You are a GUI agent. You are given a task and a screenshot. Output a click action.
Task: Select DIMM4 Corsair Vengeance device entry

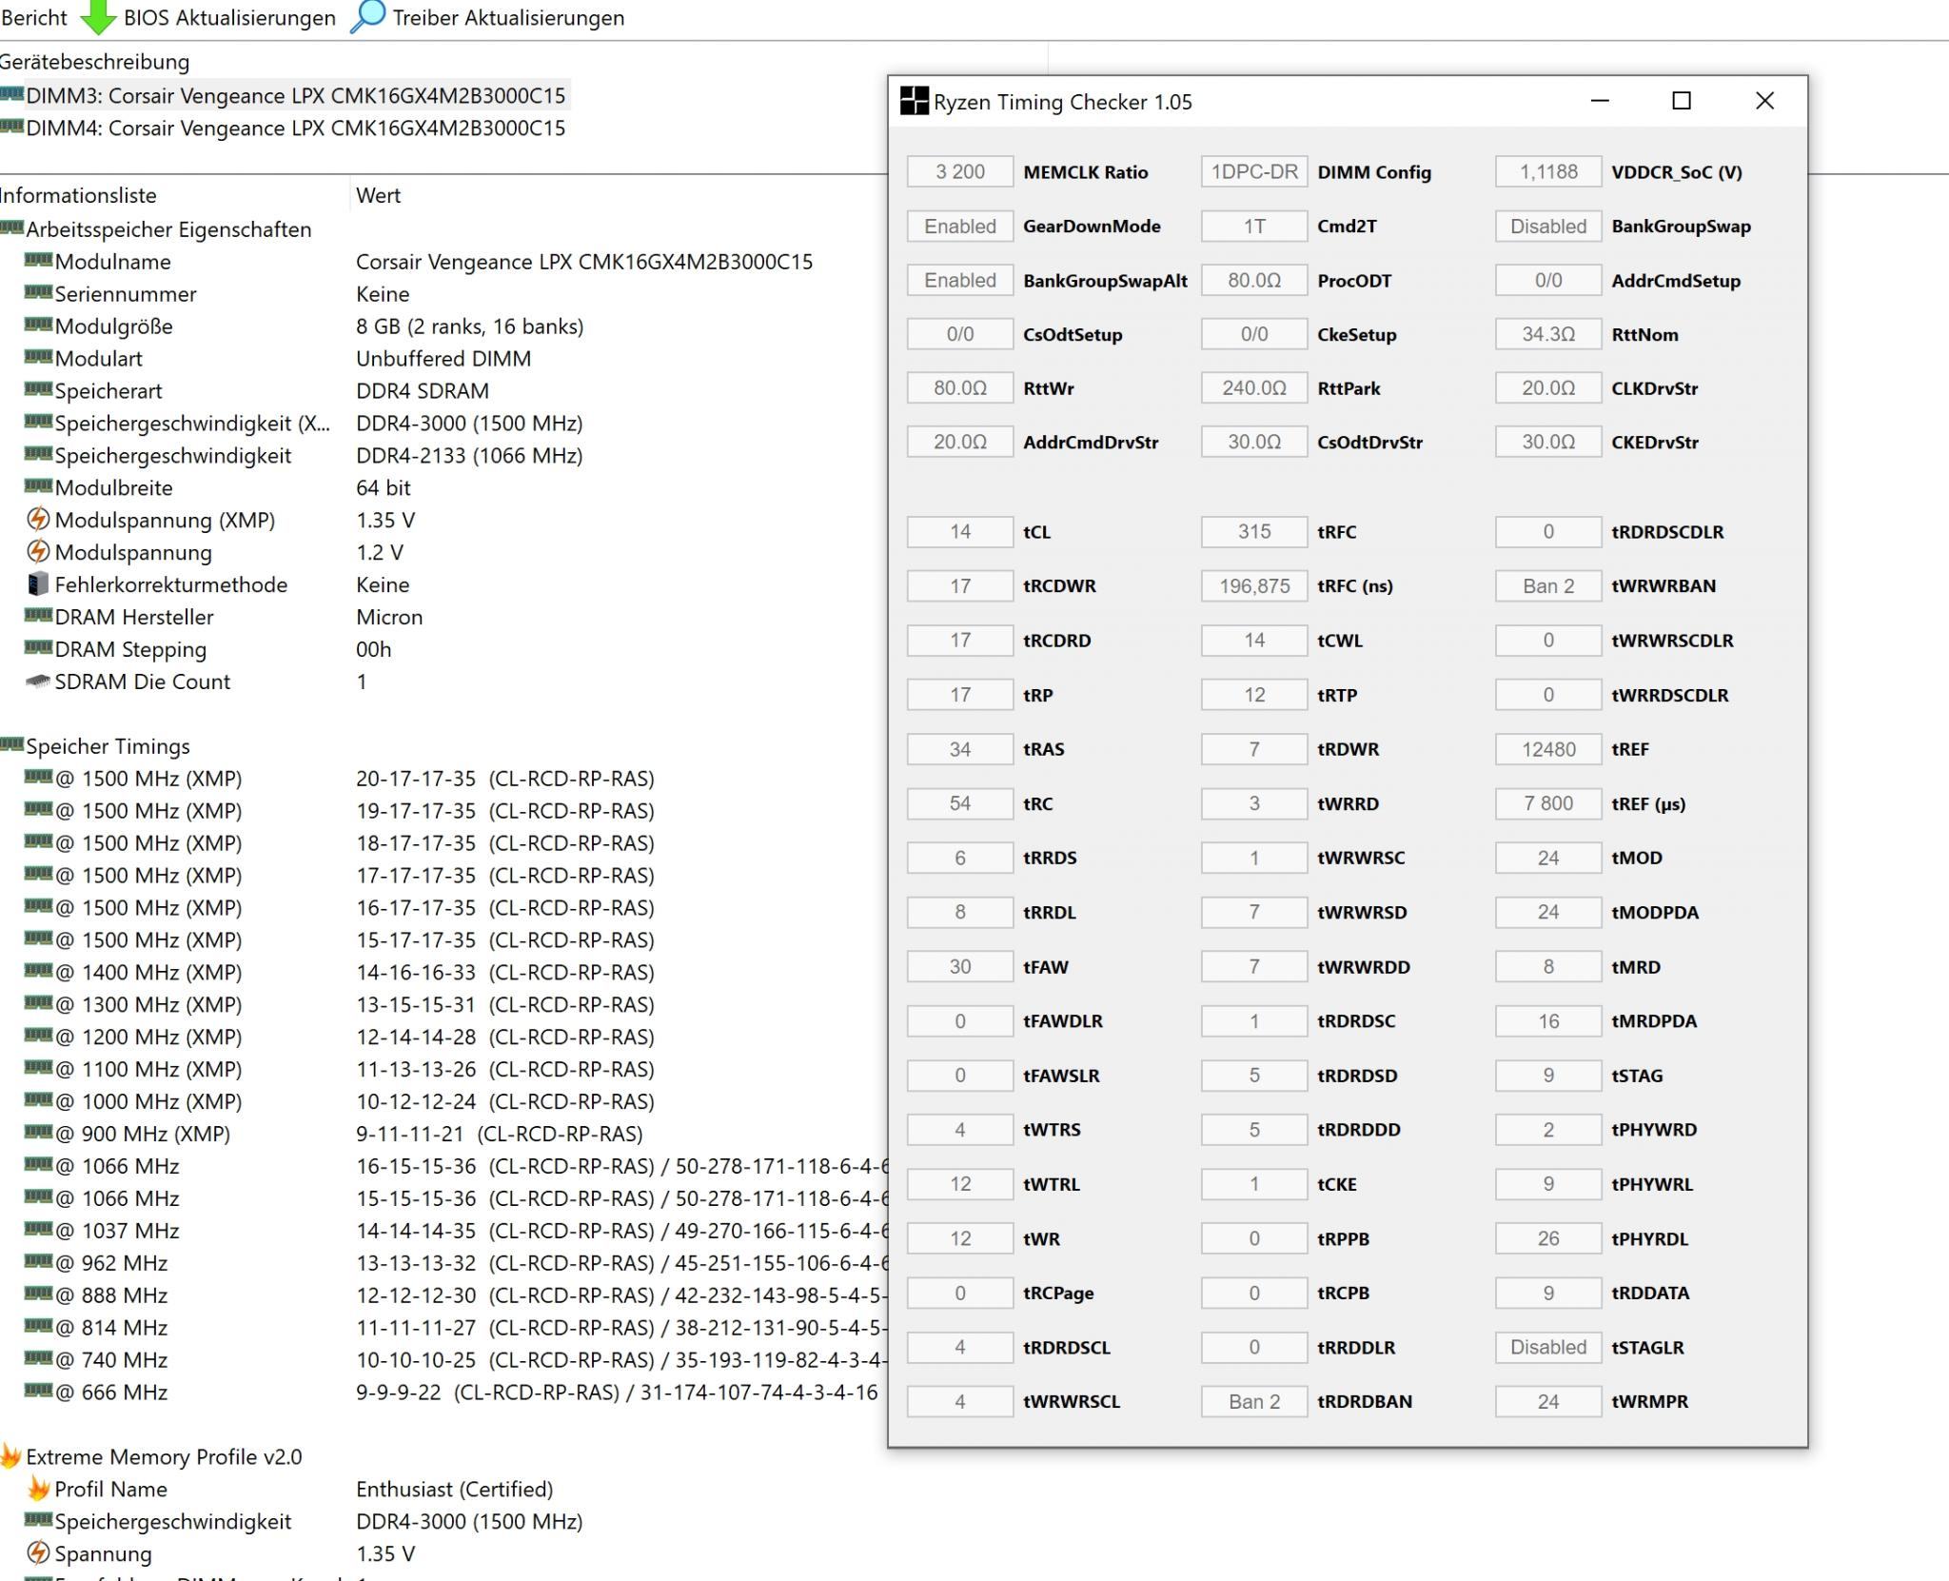(295, 128)
